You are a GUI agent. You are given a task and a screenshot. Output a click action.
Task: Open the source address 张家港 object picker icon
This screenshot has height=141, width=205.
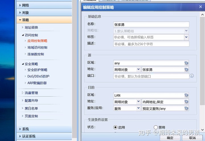(186, 70)
